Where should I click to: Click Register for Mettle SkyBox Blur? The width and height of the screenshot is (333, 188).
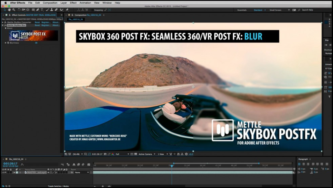[x=46, y=25]
